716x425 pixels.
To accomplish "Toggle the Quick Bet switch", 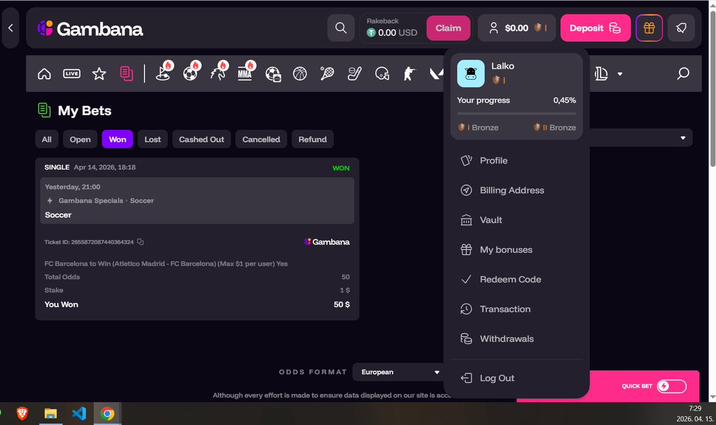I will (672, 386).
